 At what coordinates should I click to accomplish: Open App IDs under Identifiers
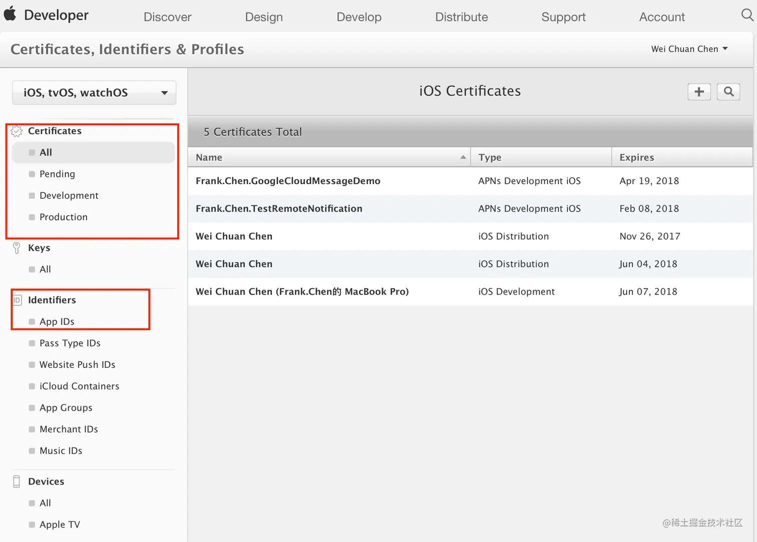(x=57, y=322)
